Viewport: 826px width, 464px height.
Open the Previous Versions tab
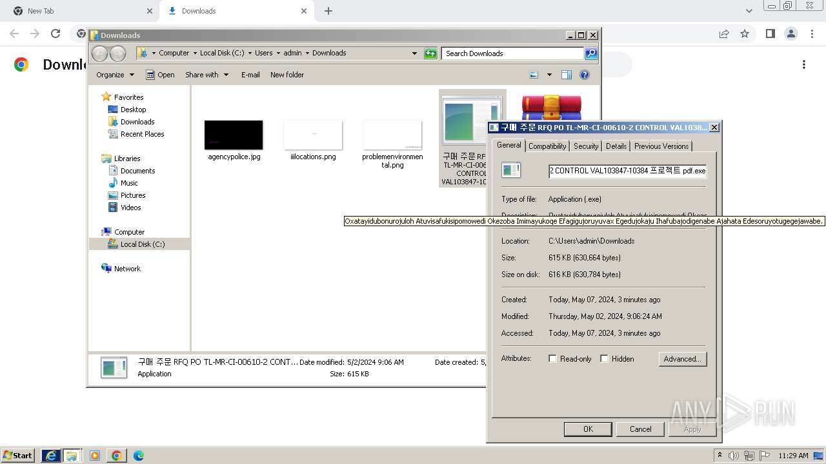[x=661, y=146]
